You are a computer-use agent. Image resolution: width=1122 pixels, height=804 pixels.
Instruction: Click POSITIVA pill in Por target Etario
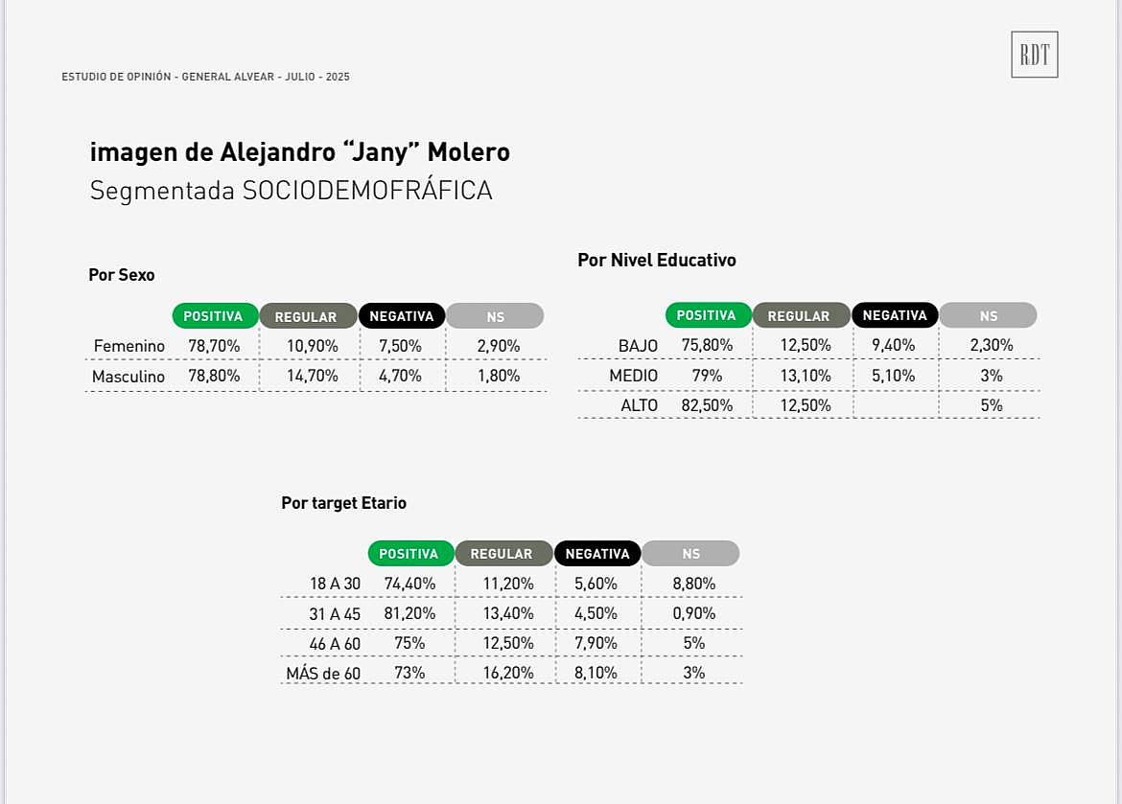410,554
